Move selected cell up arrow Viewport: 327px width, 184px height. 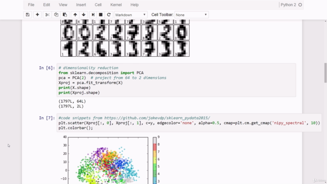pos(75,15)
